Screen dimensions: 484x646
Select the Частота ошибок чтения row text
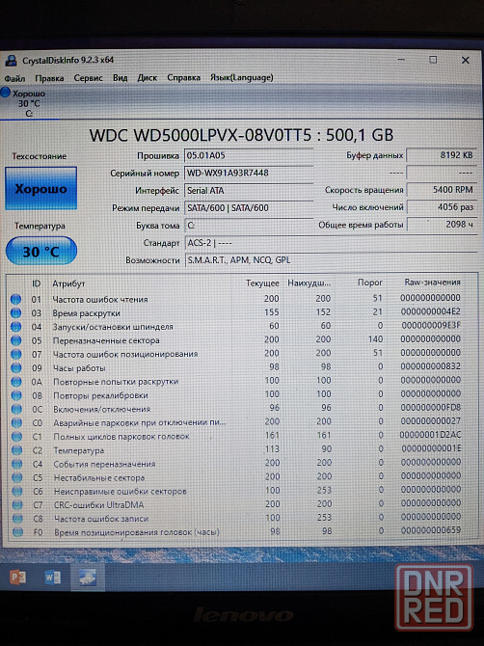pyautogui.click(x=100, y=300)
